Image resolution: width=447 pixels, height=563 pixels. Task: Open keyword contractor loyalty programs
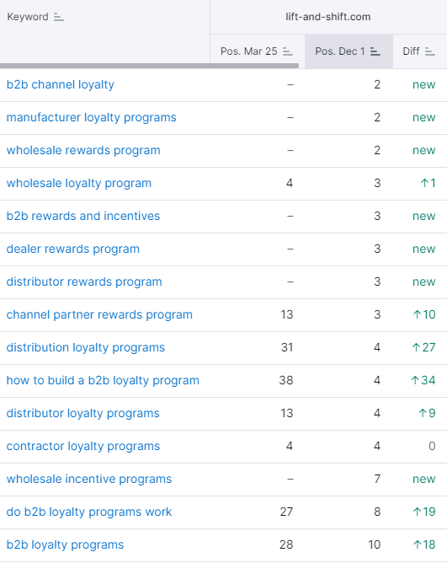point(83,446)
